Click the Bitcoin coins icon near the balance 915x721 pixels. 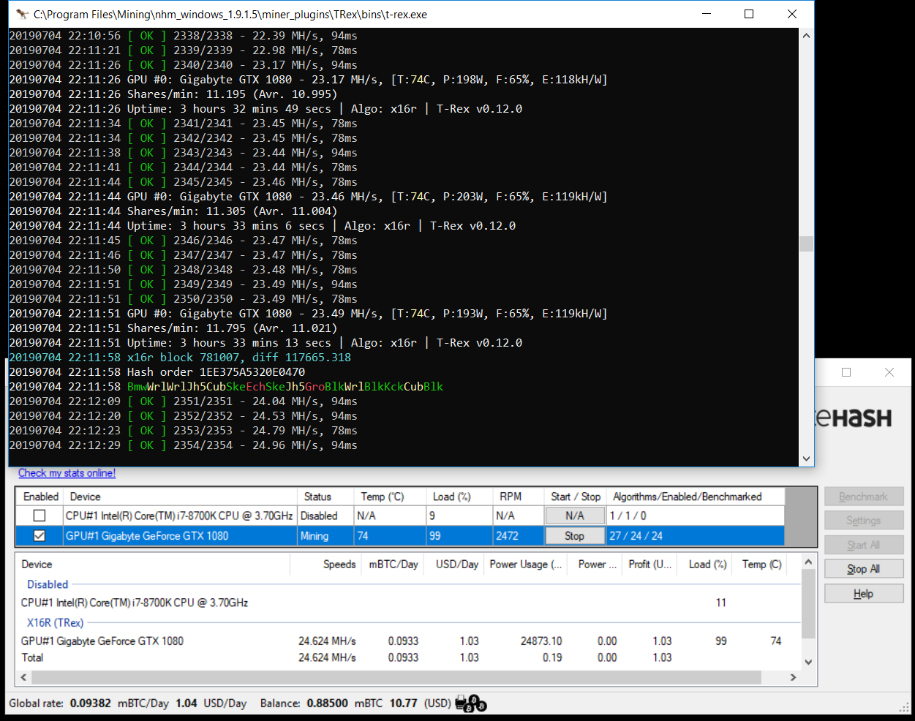[475, 704]
